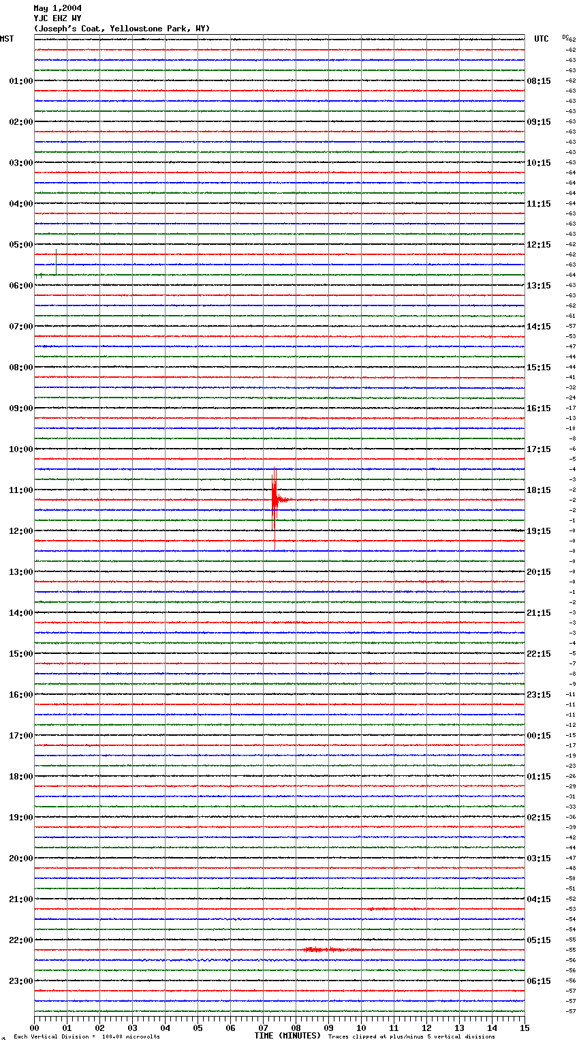Click the "17:15" UTC time label
The image size is (579, 1046).
click(539, 449)
